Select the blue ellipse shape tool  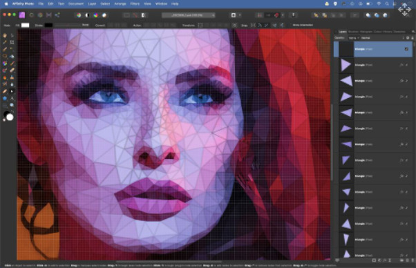tap(5, 98)
